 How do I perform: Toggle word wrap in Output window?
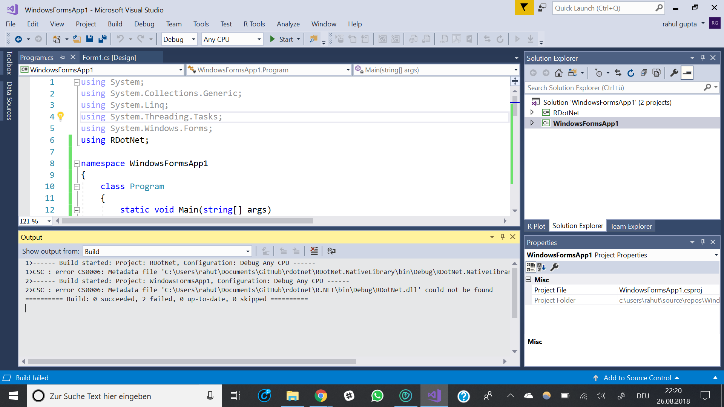click(331, 251)
